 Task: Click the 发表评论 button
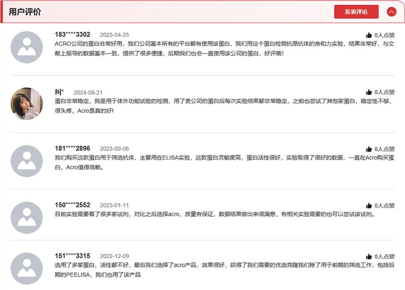click(356, 12)
